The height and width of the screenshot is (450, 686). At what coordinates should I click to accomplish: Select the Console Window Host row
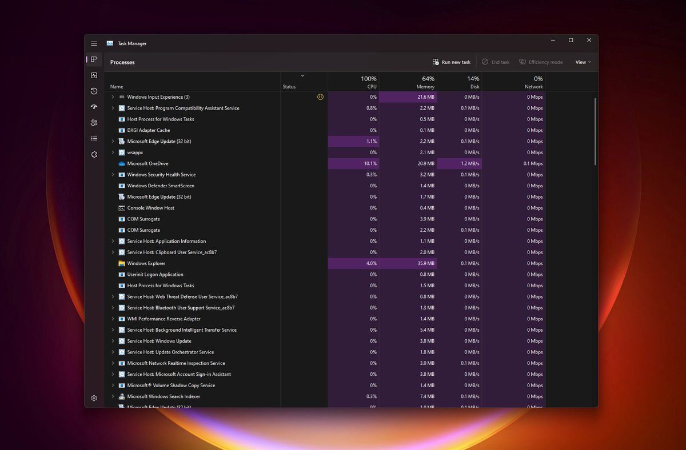(x=325, y=208)
